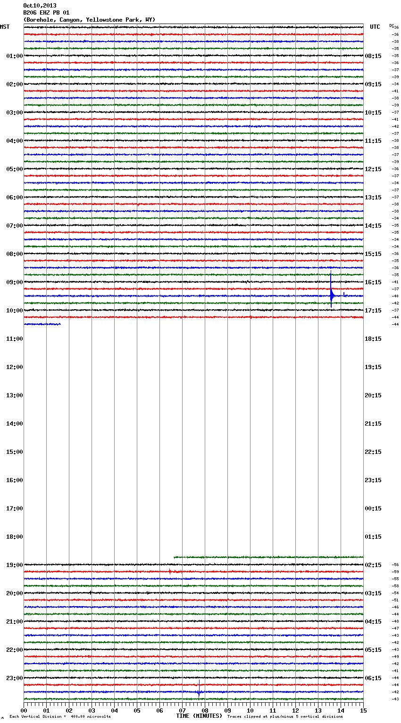Screen dimensions: 401x723
Task: Click minute 05 on the bottom axis
Action: [x=137, y=710]
